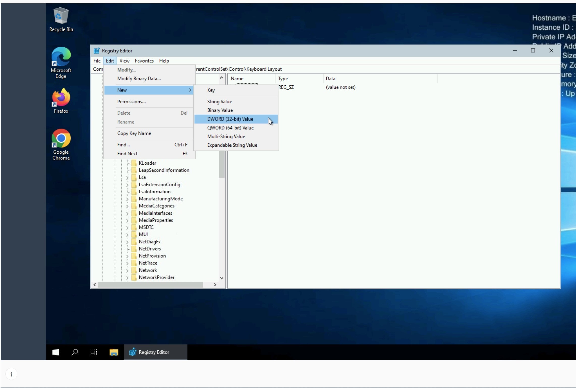Click the address bar path field
576x388 pixels.
tap(325, 69)
